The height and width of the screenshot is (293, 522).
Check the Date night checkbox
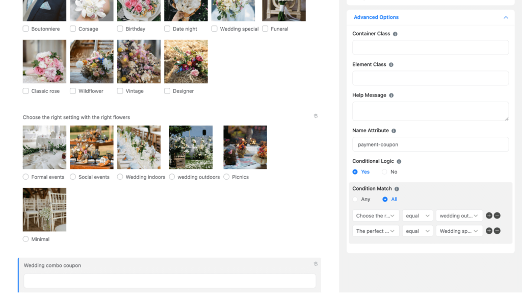coord(167,29)
